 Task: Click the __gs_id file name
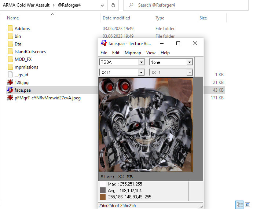[x=22, y=75]
